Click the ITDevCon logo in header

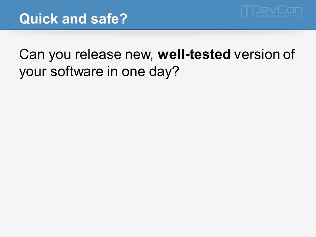pos(271,11)
